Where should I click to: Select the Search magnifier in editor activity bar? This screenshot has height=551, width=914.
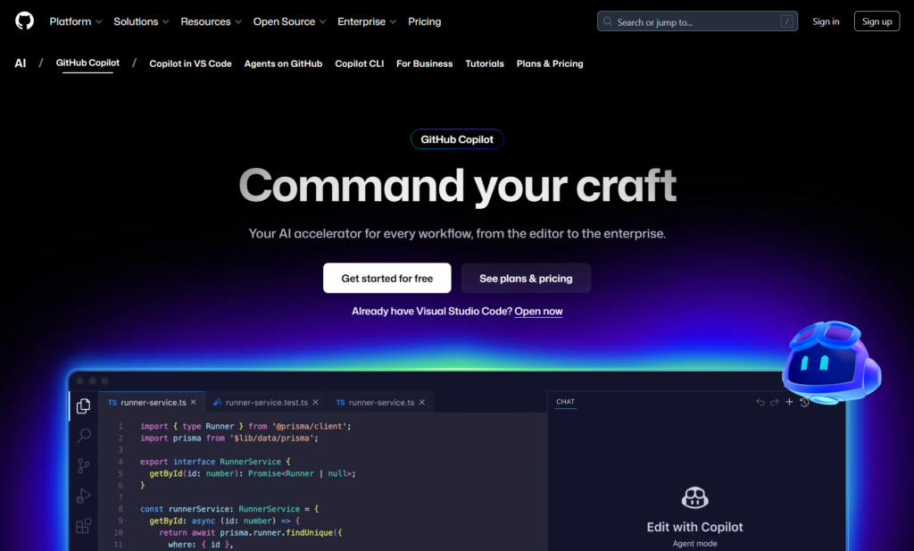83,436
